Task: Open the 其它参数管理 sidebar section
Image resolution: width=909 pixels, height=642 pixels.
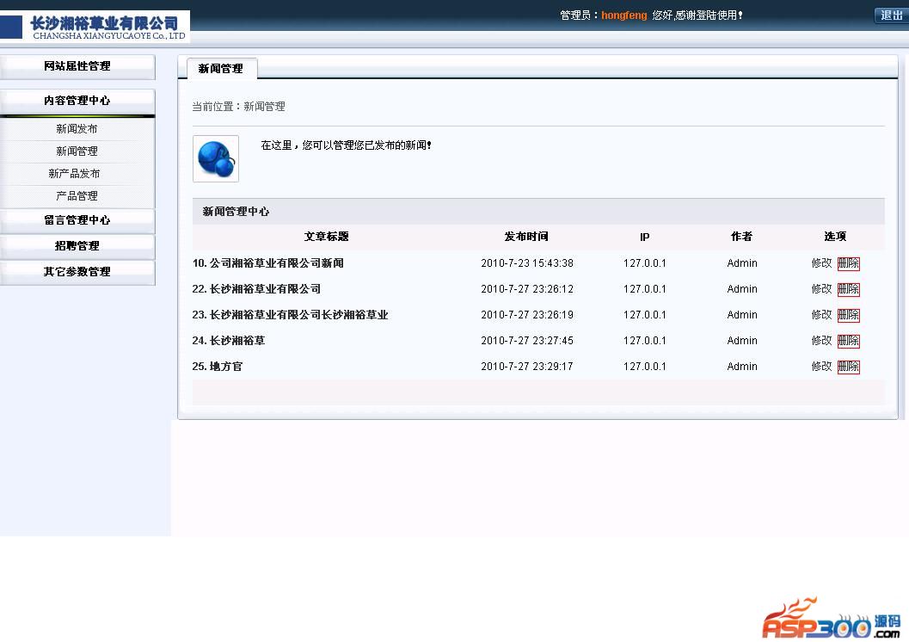Action: [77, 272]
